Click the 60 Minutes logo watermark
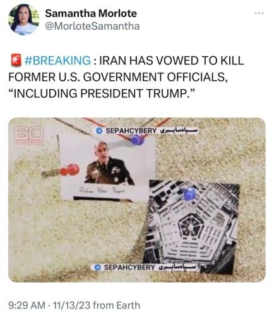Image resolution: width=274 pixels, height=316 pixels. pos(29,135)
